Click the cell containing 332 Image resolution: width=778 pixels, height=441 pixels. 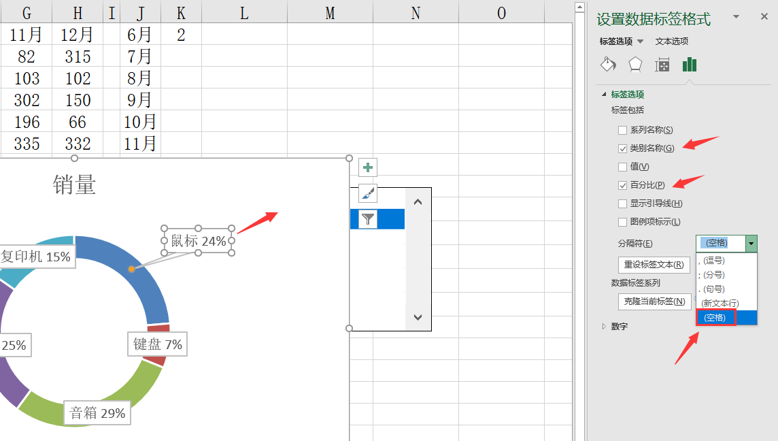pyautogui.click(x=78, y=144)
